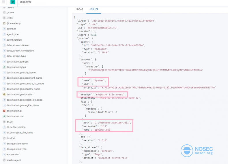Select the @timestamp field name
This screenshot has height=164, width=228.
pos(14,23)
